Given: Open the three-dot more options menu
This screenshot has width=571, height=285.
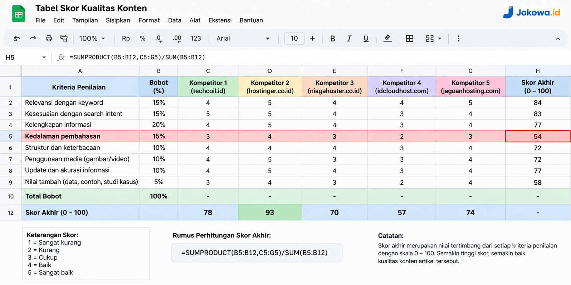Looking at the screenshot, I should tap(458, 39).
